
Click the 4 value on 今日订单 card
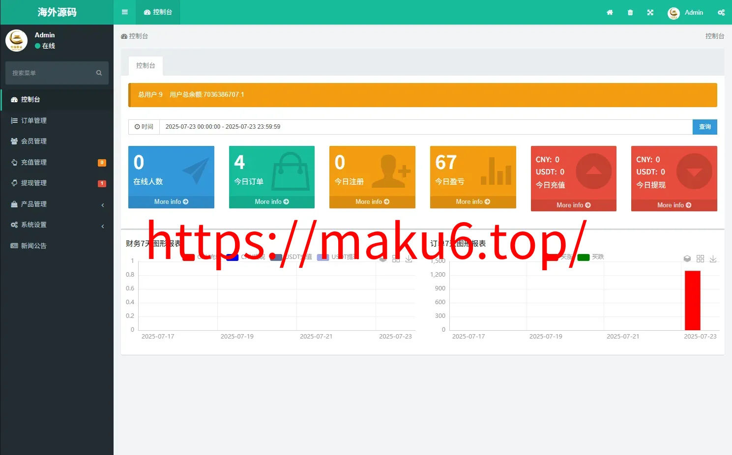239,163
